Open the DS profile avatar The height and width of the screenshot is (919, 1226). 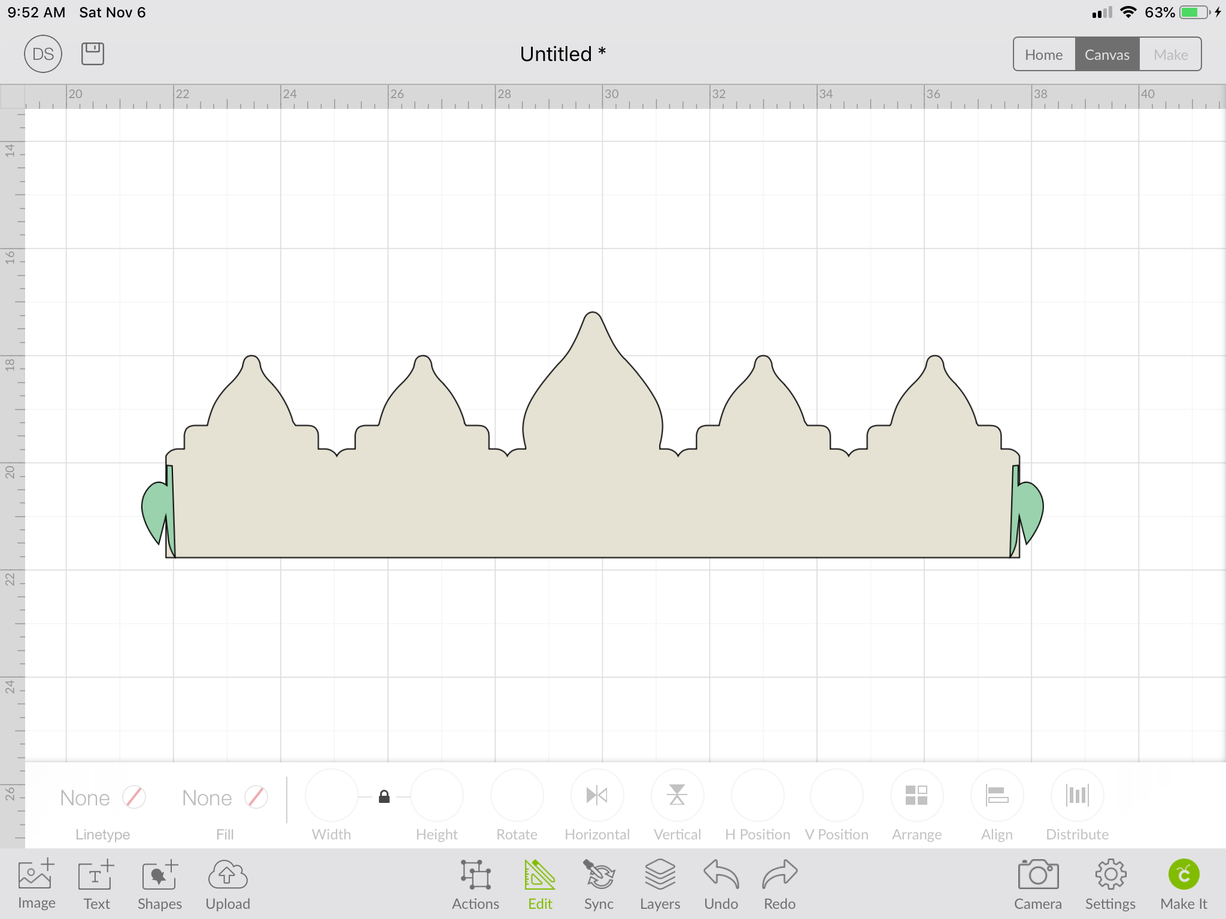43,54
